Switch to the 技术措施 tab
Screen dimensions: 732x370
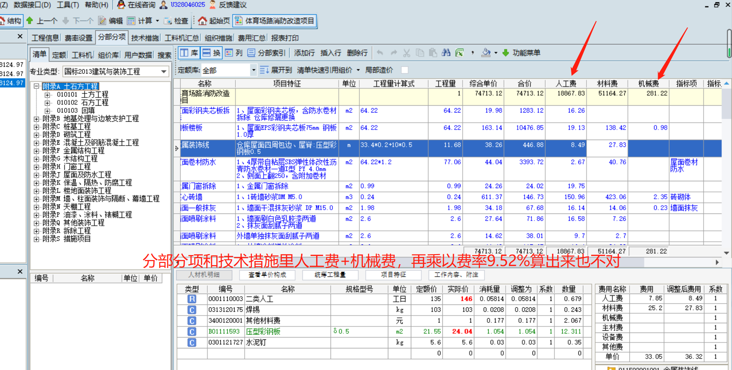(145, 38)
